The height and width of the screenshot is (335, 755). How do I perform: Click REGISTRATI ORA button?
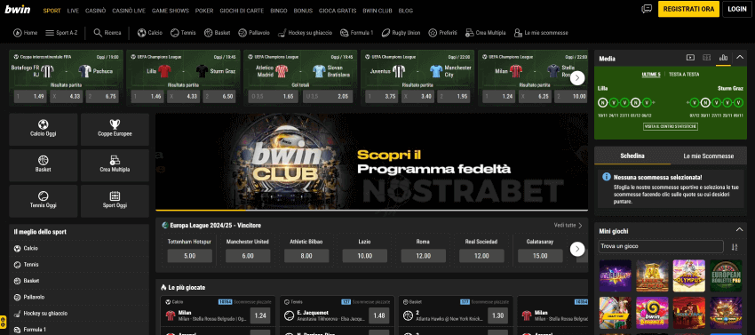tap(688, 9)
